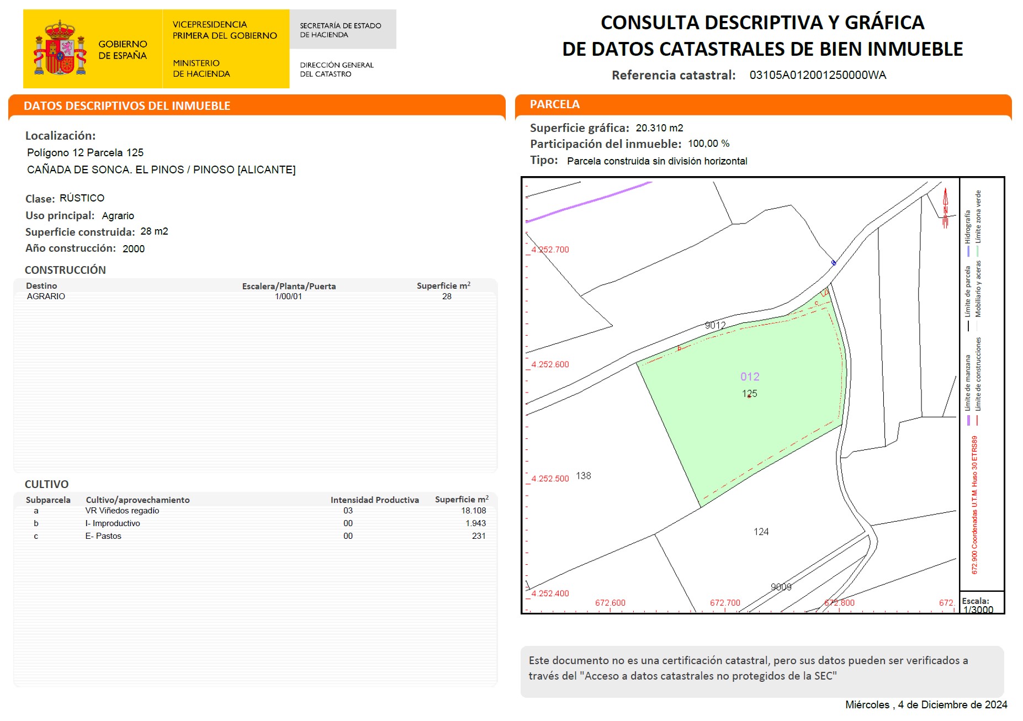Click participation value '100,00 %'
This screenshot has height=721, width=1023.
tap(708, 144)
